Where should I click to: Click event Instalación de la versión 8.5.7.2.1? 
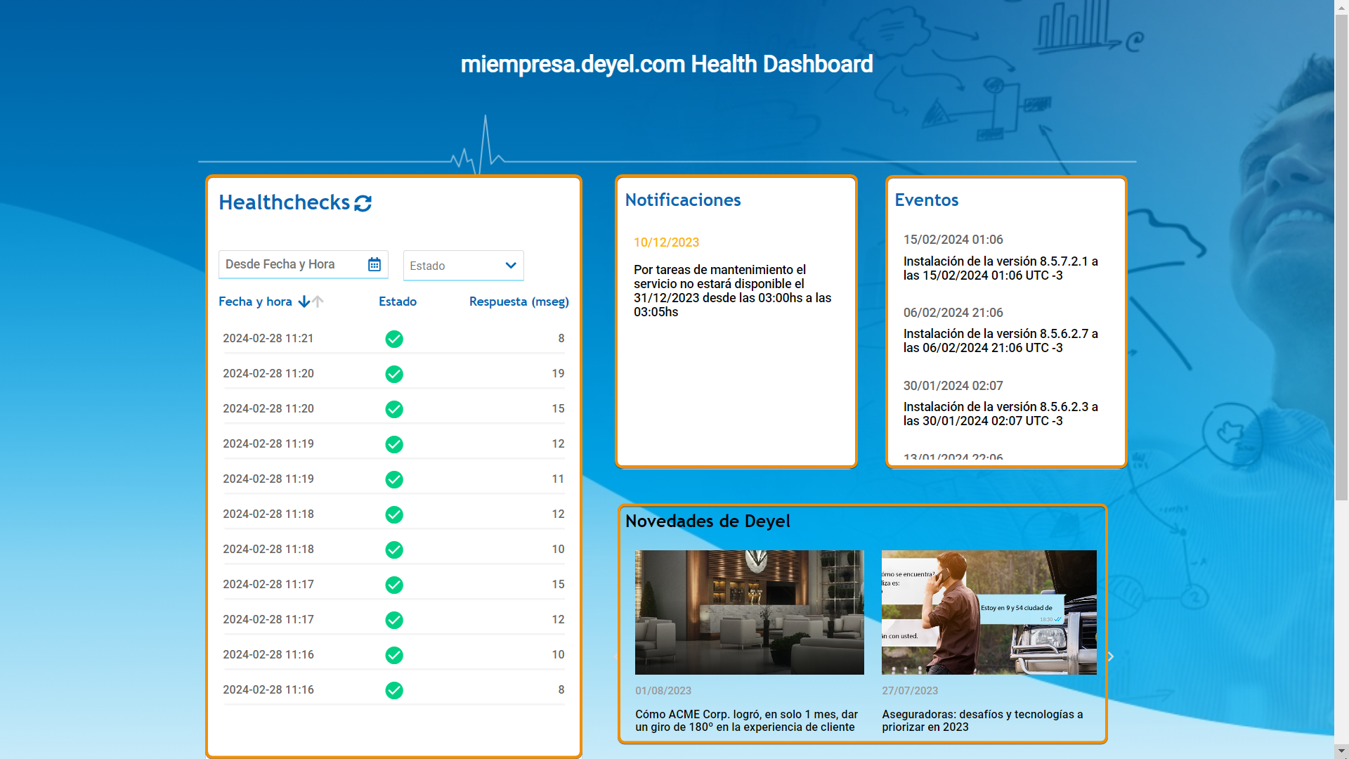[x=1001, y=268]
